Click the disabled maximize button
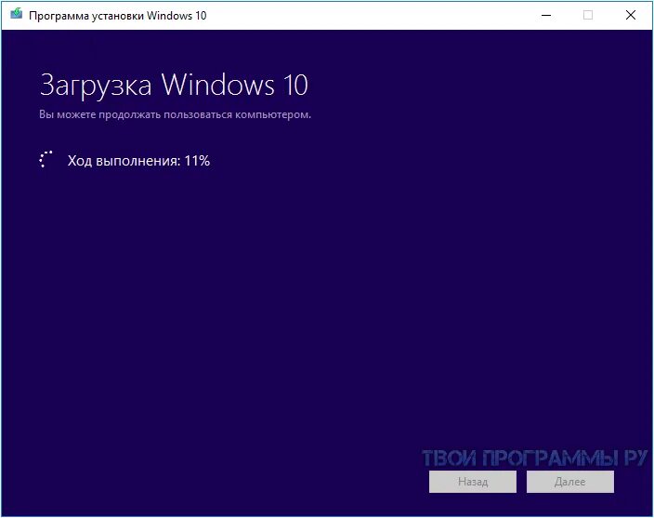Image resolution: width=654 pixels, height=518 pixels. click(x=588, y=16)
